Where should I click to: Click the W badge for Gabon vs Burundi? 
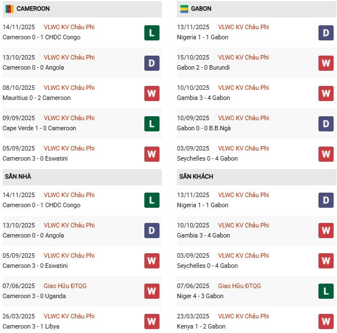coord(326,63)
